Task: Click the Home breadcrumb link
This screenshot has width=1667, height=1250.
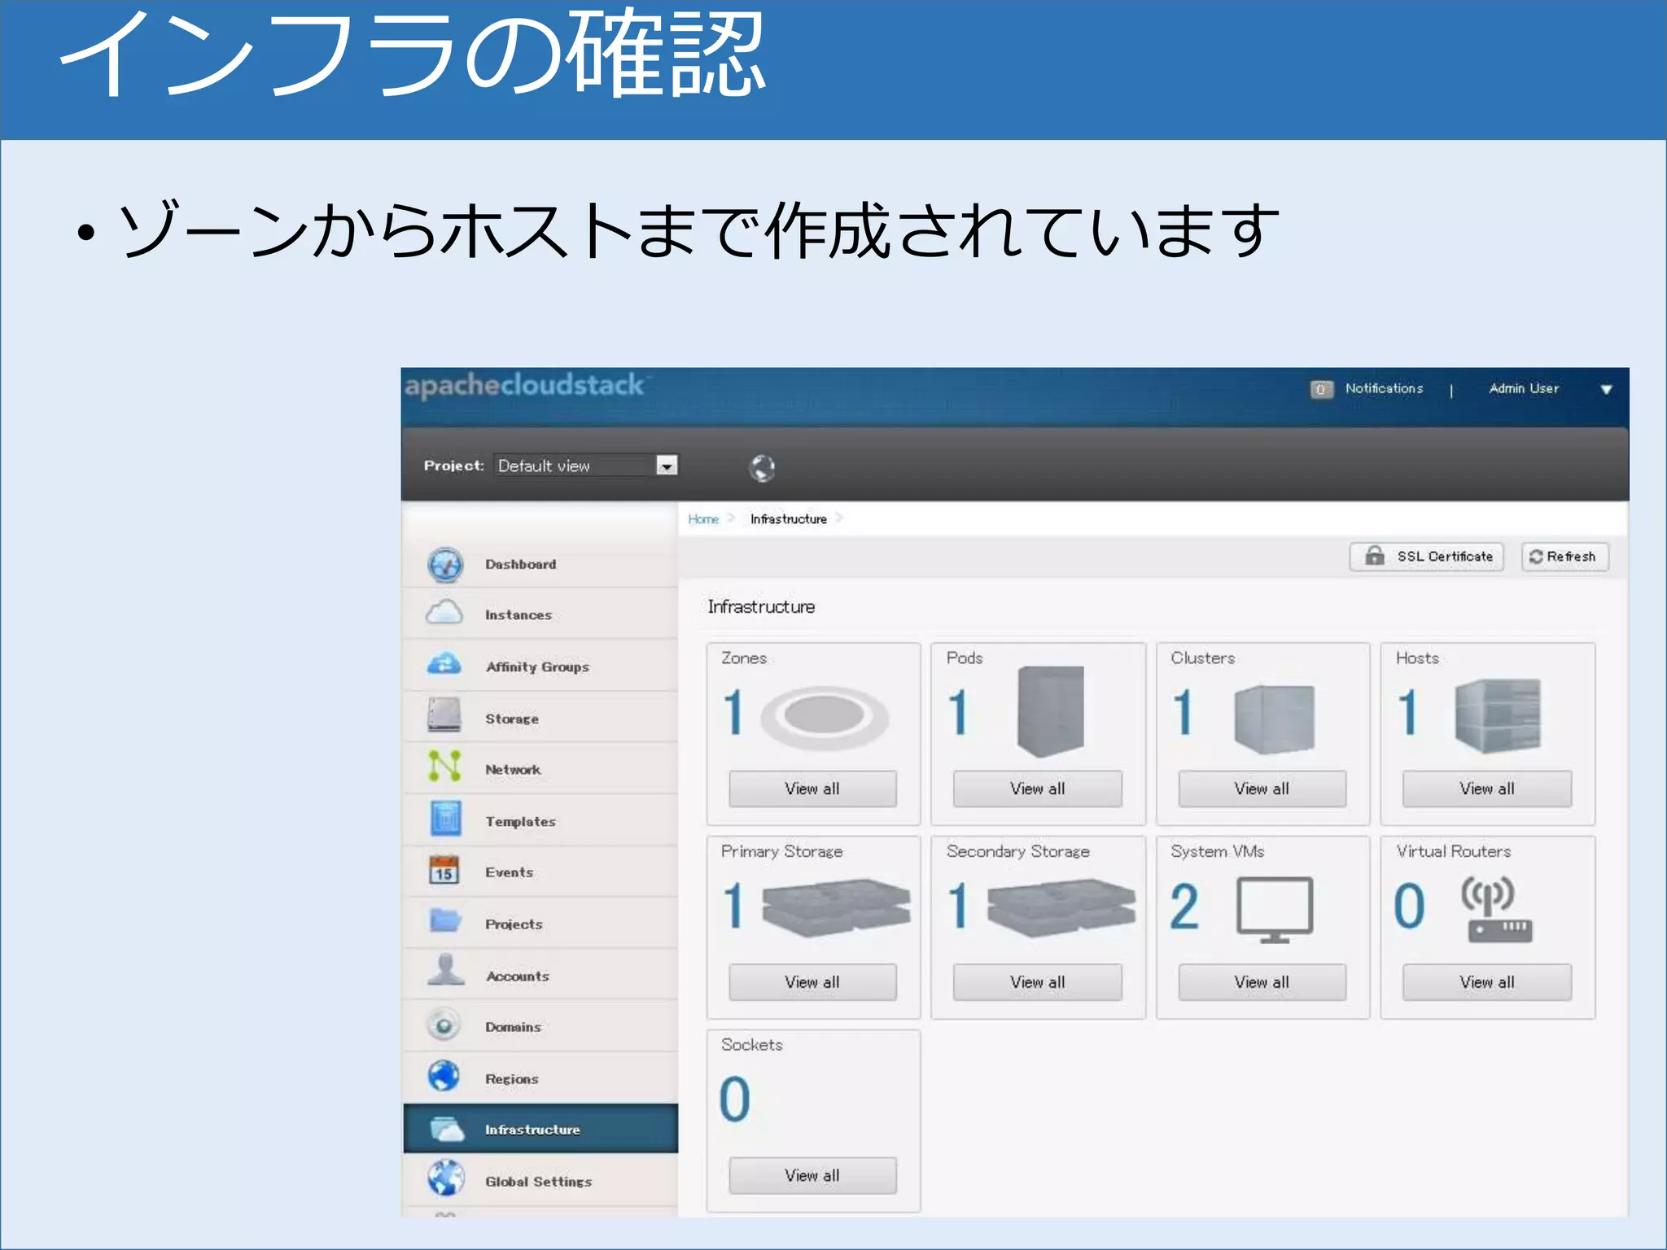Action: click(703, 519)
